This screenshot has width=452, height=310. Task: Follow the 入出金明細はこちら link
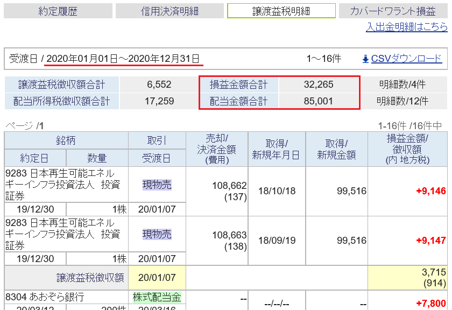(x=406, y=27)
